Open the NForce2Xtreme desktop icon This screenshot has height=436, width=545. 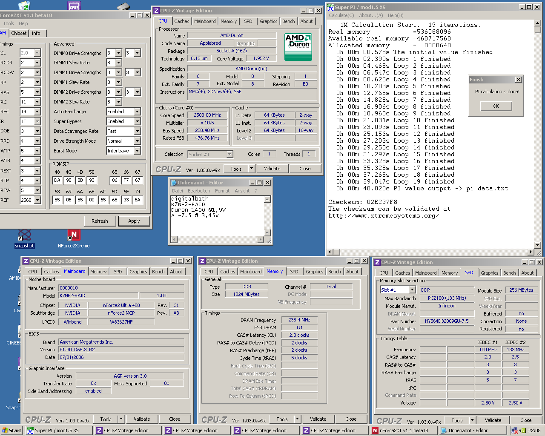pyautogui.click(x=74, y=235)
